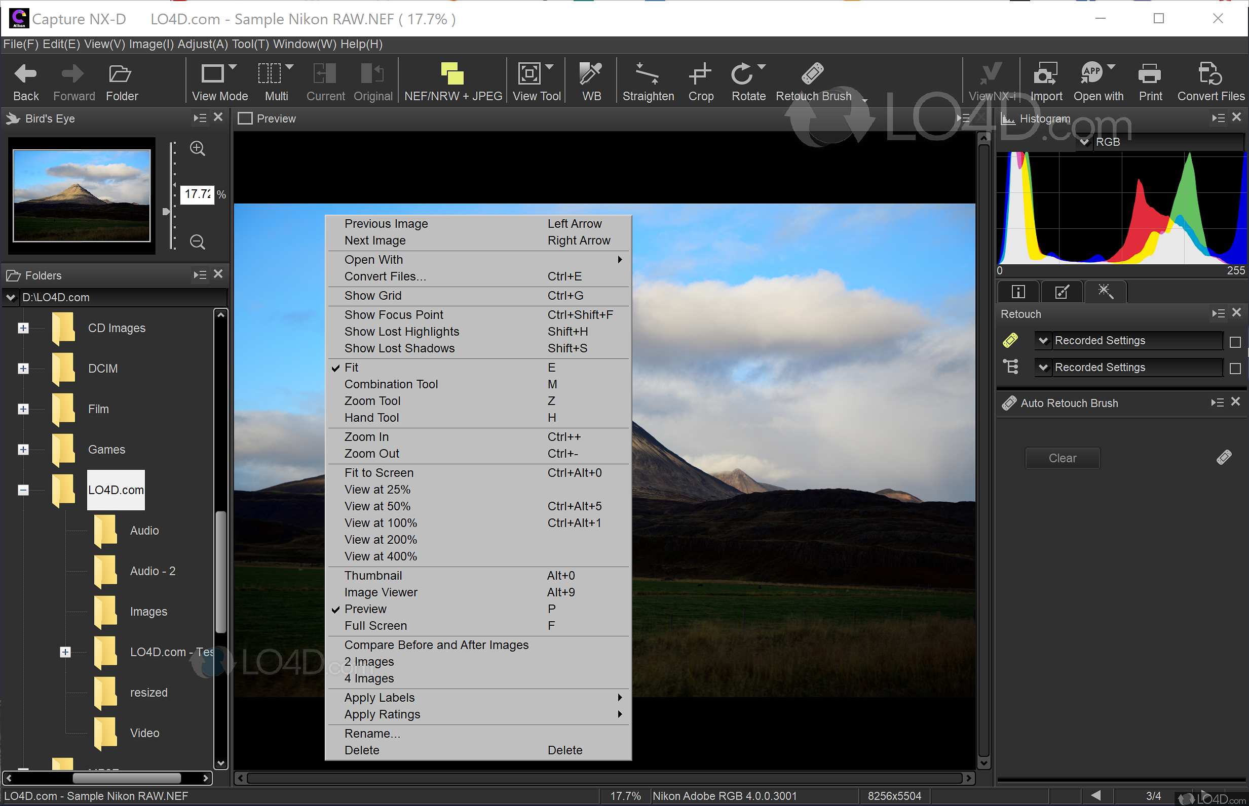Toggle checkbox beside first Recorded Settings row
Viewport: 1249px width, 806px height.
(x=1235, y=342)
